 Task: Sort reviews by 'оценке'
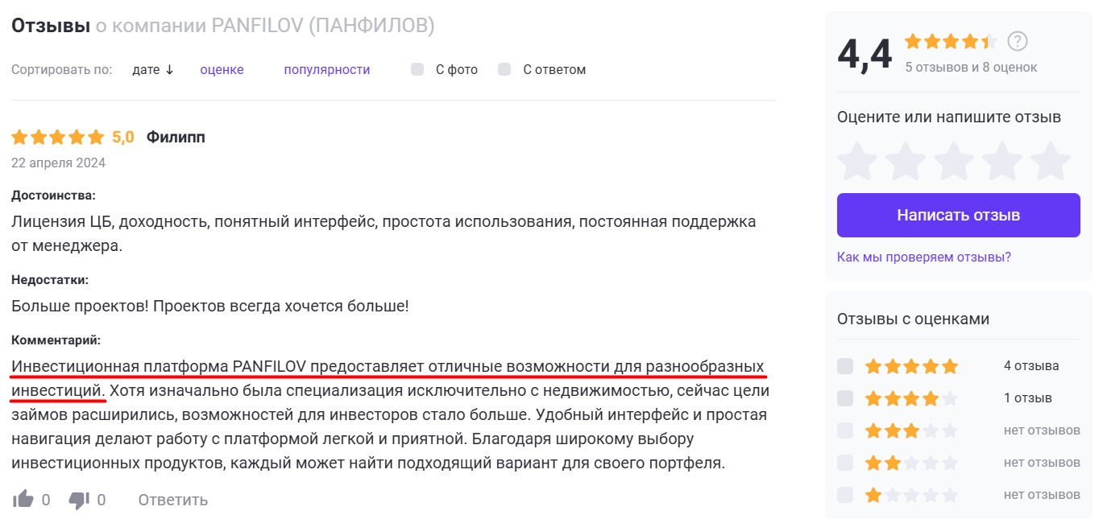pyautogui.click(x=222, y=69)
